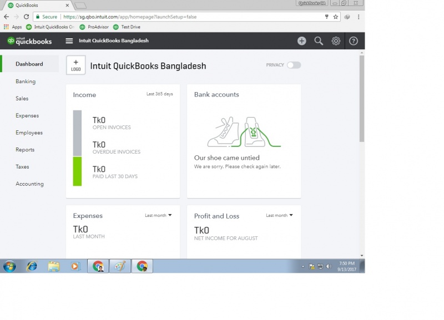This screenshot has width=444, height=320.
Task: View Reports in the sidebar
Action: click(25, 150)
